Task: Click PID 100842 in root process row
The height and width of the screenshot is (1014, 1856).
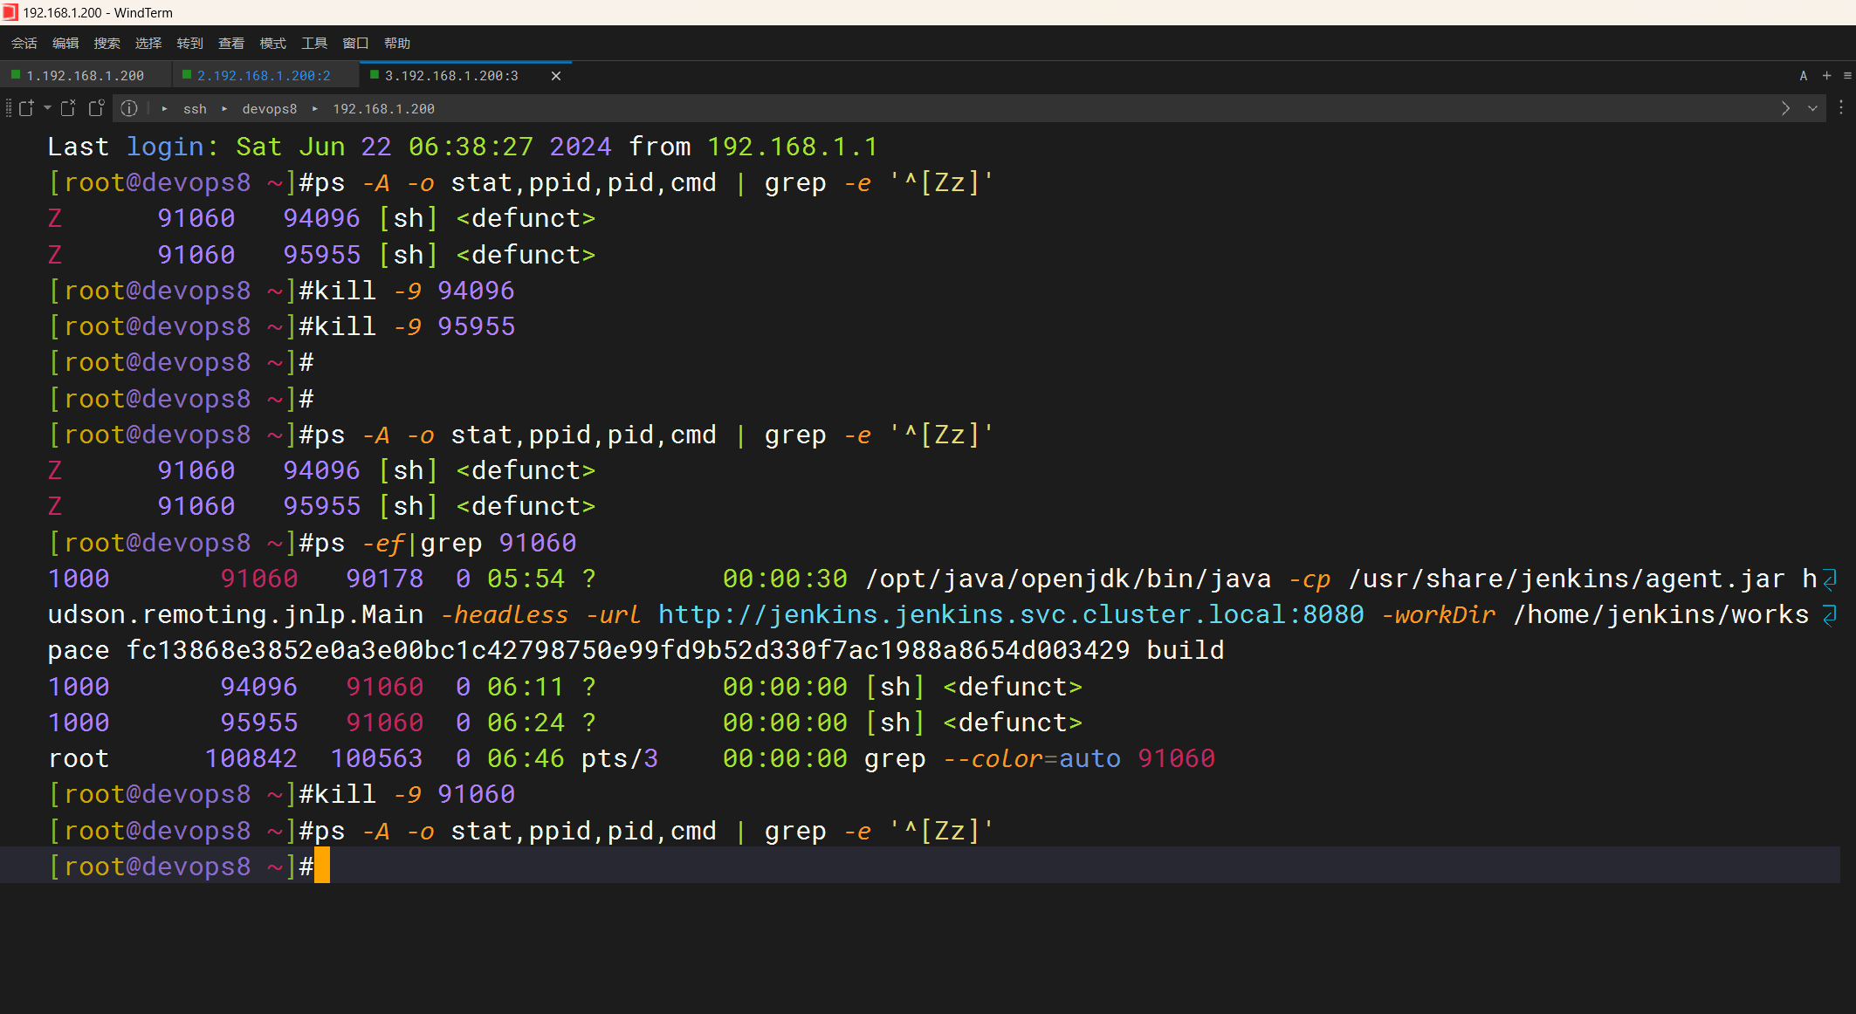Action: pyautogui.click(x=251, y=758)
